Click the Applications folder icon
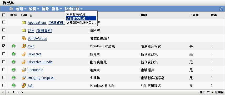225x95 pixels. [x=24, y=23]
